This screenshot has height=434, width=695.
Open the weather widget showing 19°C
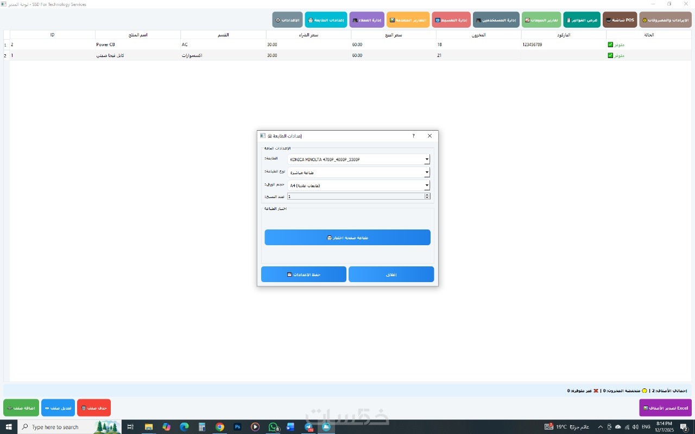point(567,427)
